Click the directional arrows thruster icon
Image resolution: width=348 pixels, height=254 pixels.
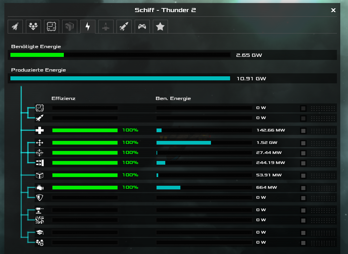[x=40, y=143]
